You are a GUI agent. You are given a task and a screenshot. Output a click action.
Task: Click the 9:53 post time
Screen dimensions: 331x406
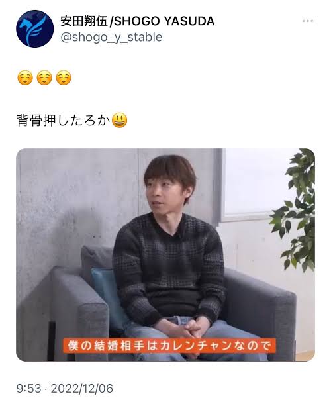point(28,389)
